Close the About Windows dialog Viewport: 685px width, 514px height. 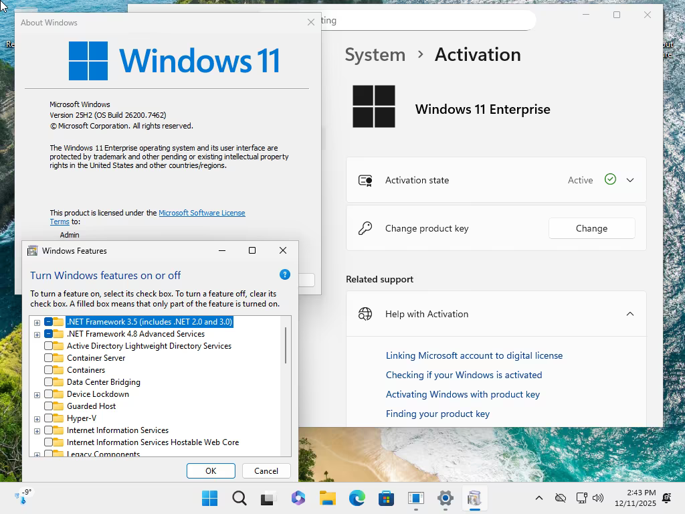click(x=310, y=22)
